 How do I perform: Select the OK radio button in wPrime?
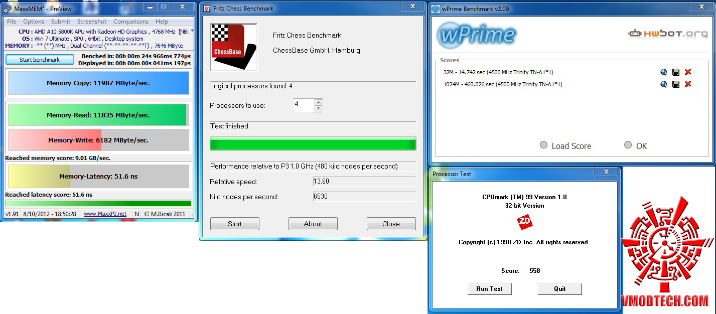[628, 145]
